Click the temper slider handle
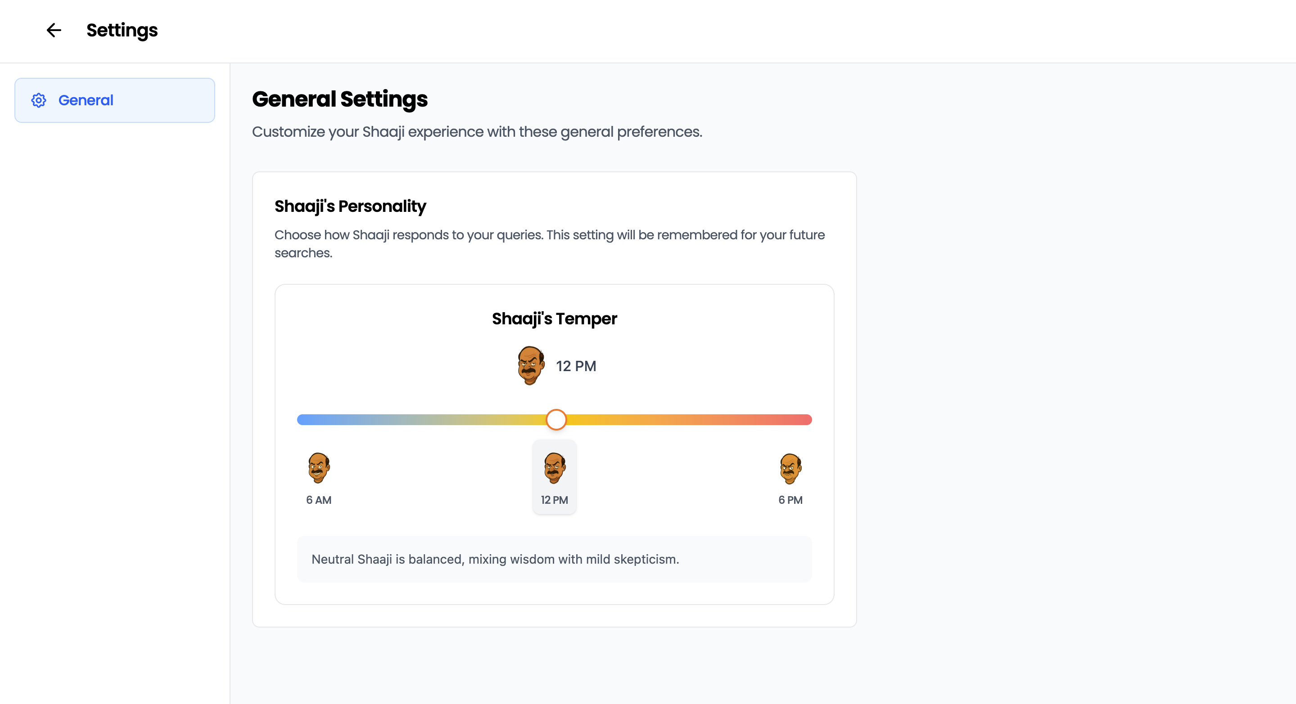The image size is (1296, 704). pyautogui.click(x=556, y=419)
